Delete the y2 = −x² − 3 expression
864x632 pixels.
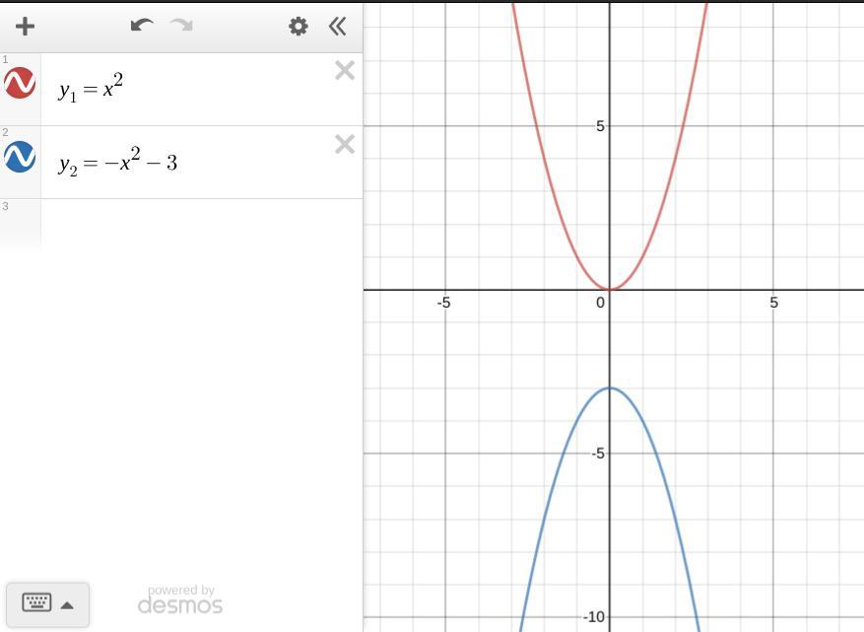[x=345, y=144]
